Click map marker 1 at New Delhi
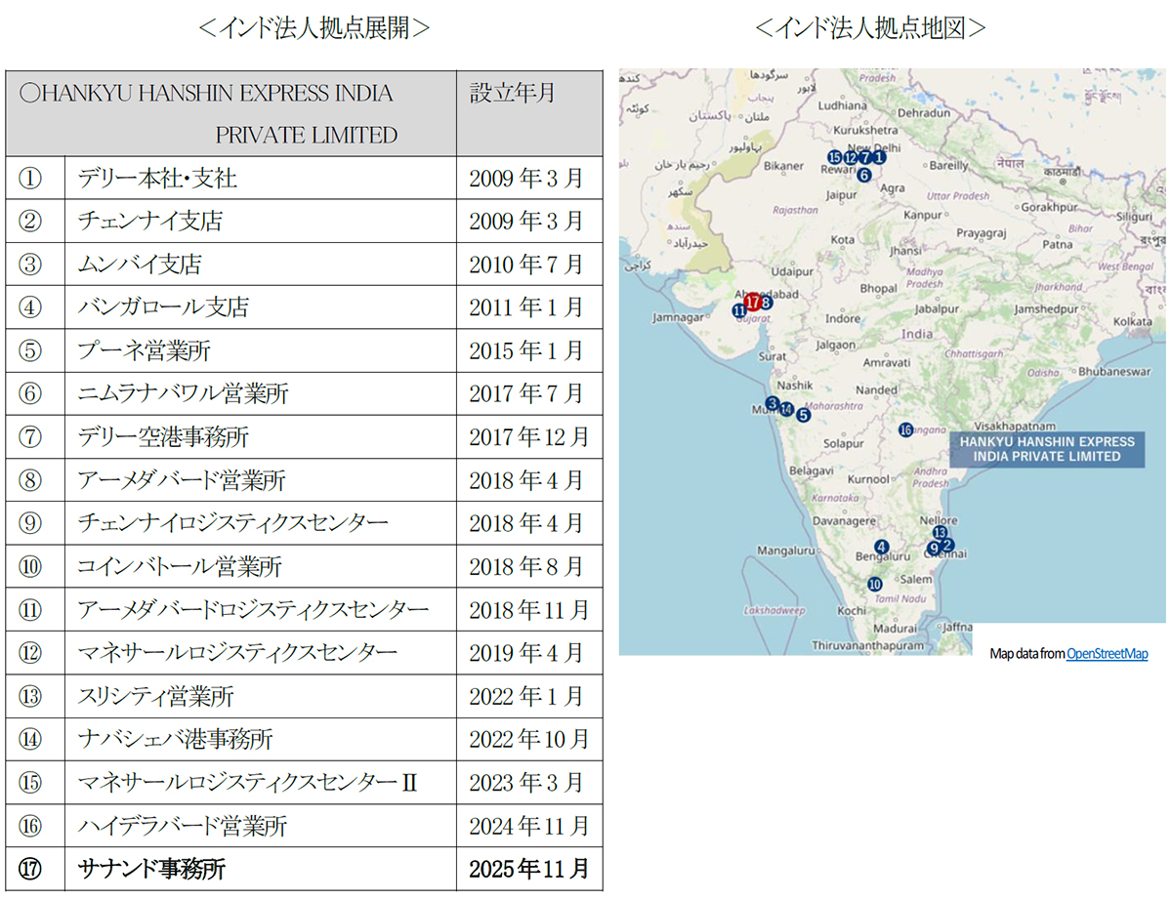Screen dimensions: 1172x899 point(879,156)
